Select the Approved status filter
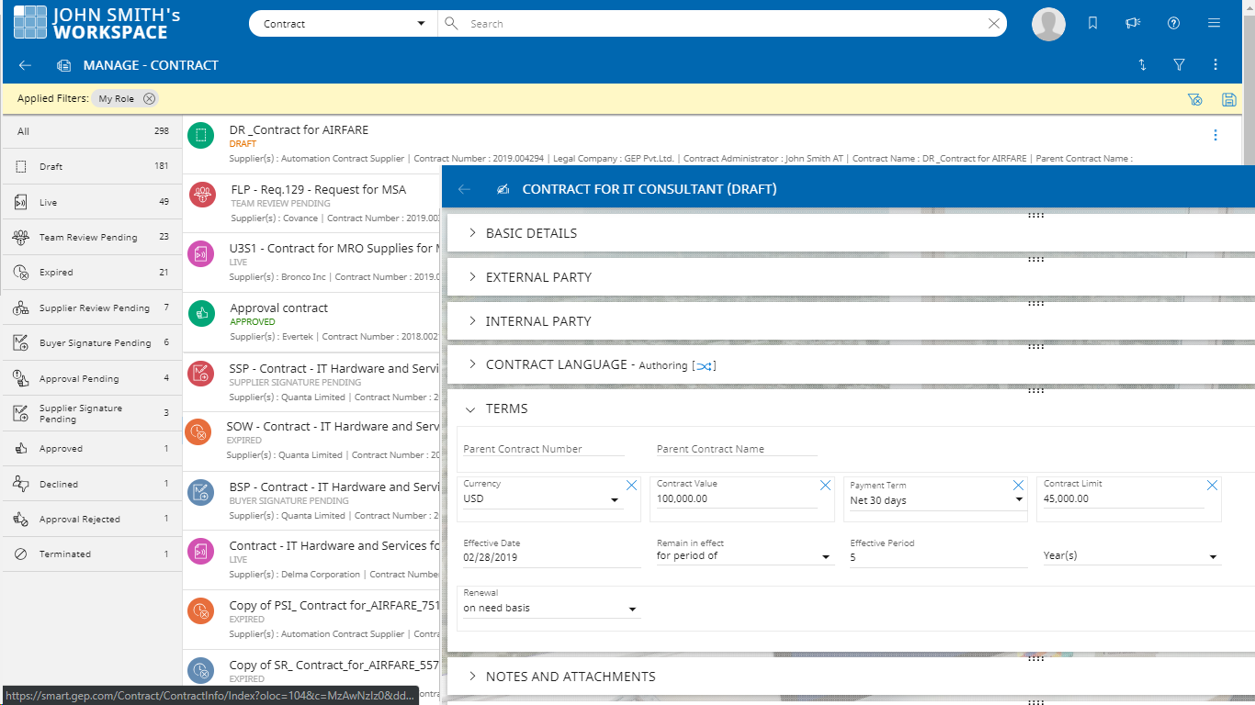Image resolution: width=1255 pixels, height=705 pixels. pyautogui.click(x=92, y=449)
